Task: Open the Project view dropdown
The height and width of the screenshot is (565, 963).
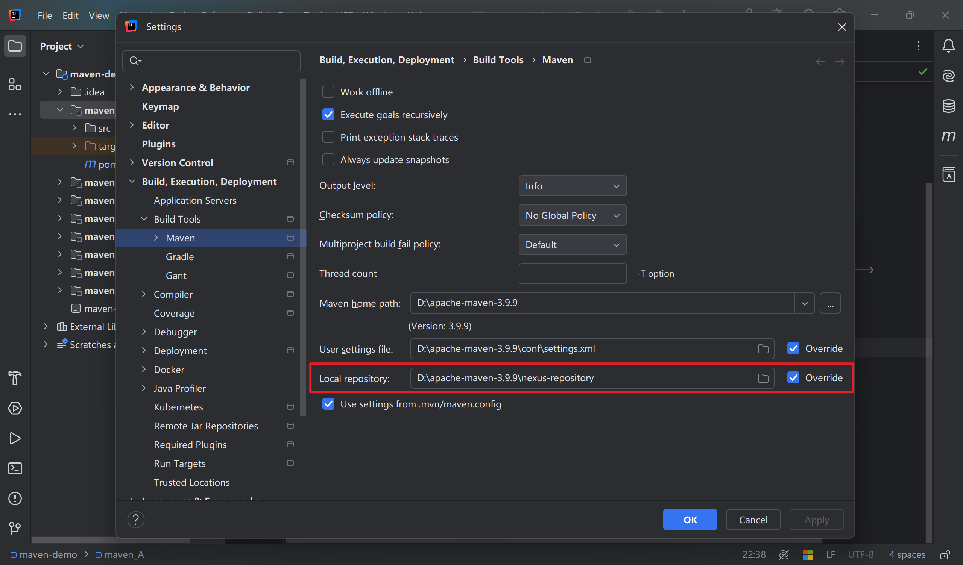Action: [x=62, y=46]
